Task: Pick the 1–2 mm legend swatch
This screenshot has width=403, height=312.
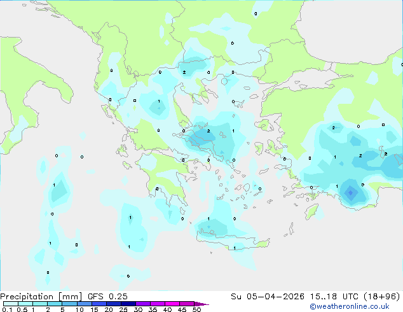Action: 40,304
